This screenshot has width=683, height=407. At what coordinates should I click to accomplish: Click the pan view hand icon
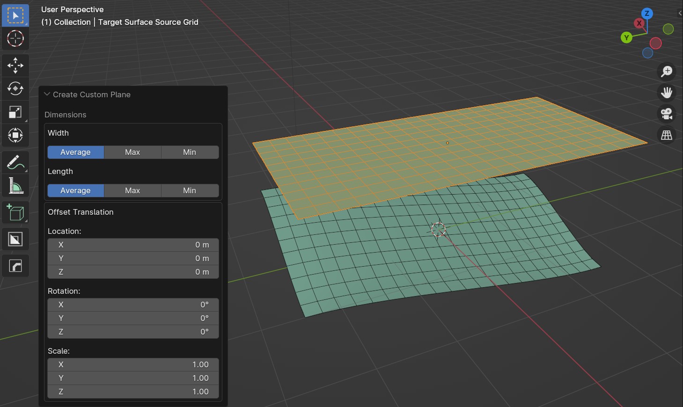coord(667,92)
